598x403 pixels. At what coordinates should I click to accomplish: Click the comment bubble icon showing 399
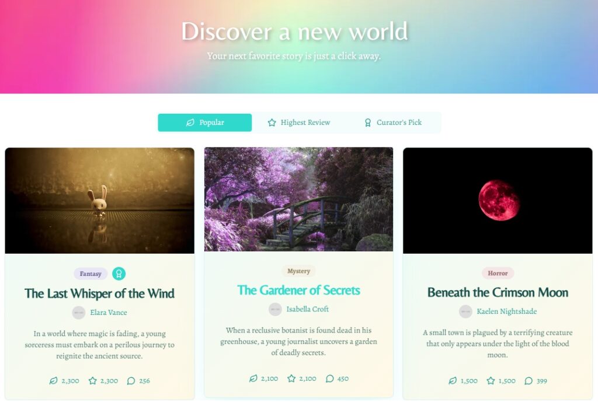tap(528, 380)
